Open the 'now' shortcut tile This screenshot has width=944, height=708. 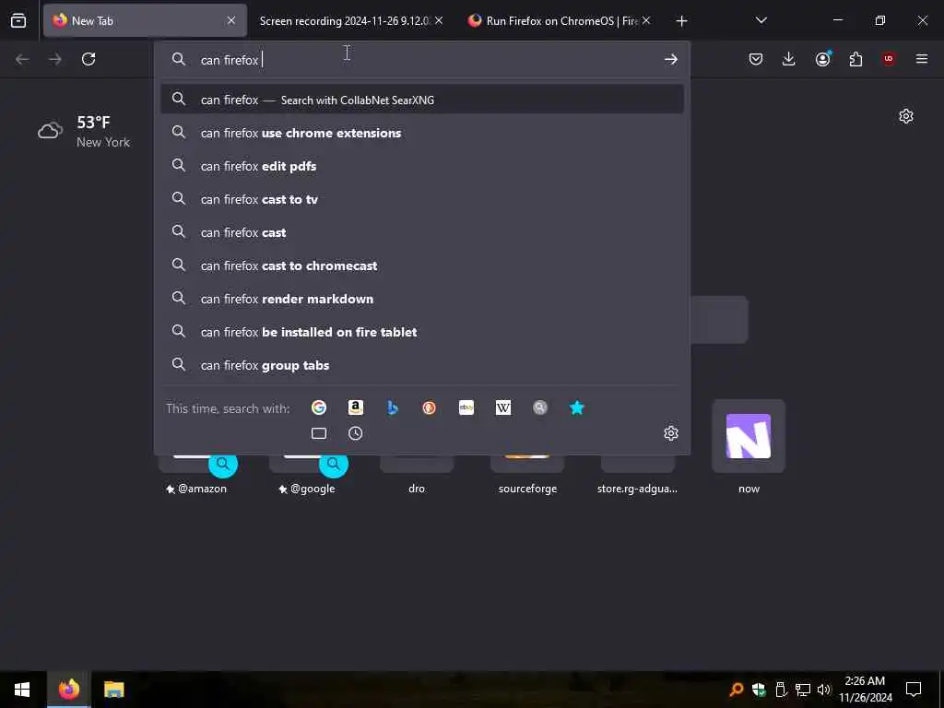749,448
